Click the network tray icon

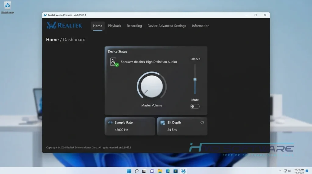point(285,171)
